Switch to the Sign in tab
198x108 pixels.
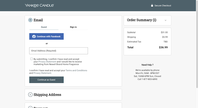[x=73, y=27]
